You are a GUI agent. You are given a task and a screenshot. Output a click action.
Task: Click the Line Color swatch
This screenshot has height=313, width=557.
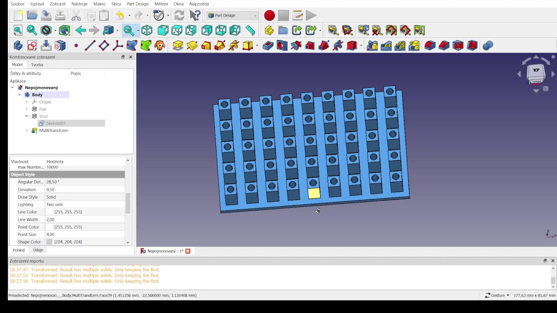coord(49,212)
